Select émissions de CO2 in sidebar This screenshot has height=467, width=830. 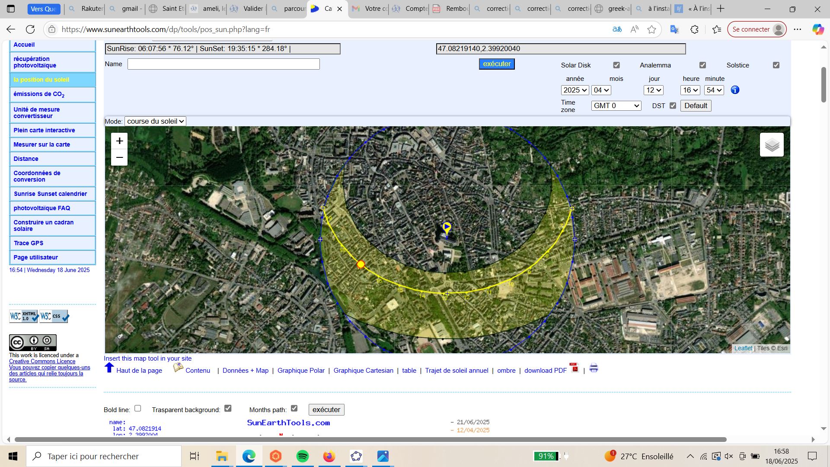39,94
